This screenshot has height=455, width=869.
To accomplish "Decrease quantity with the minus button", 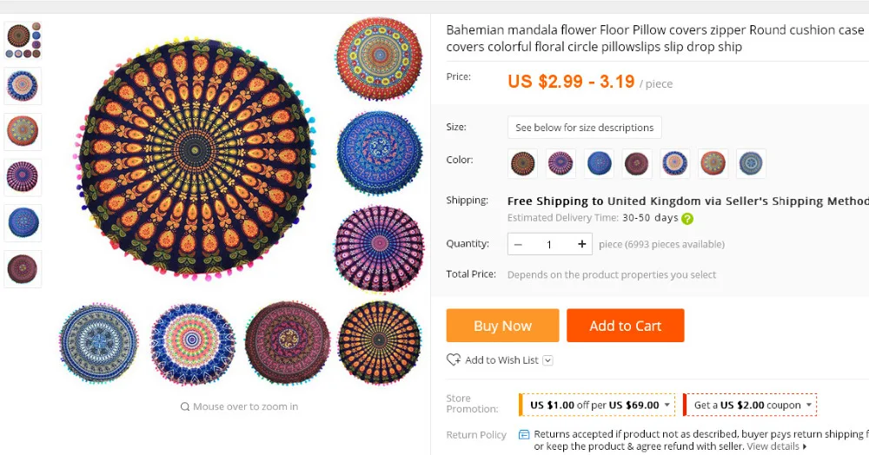I will (519, 244).
